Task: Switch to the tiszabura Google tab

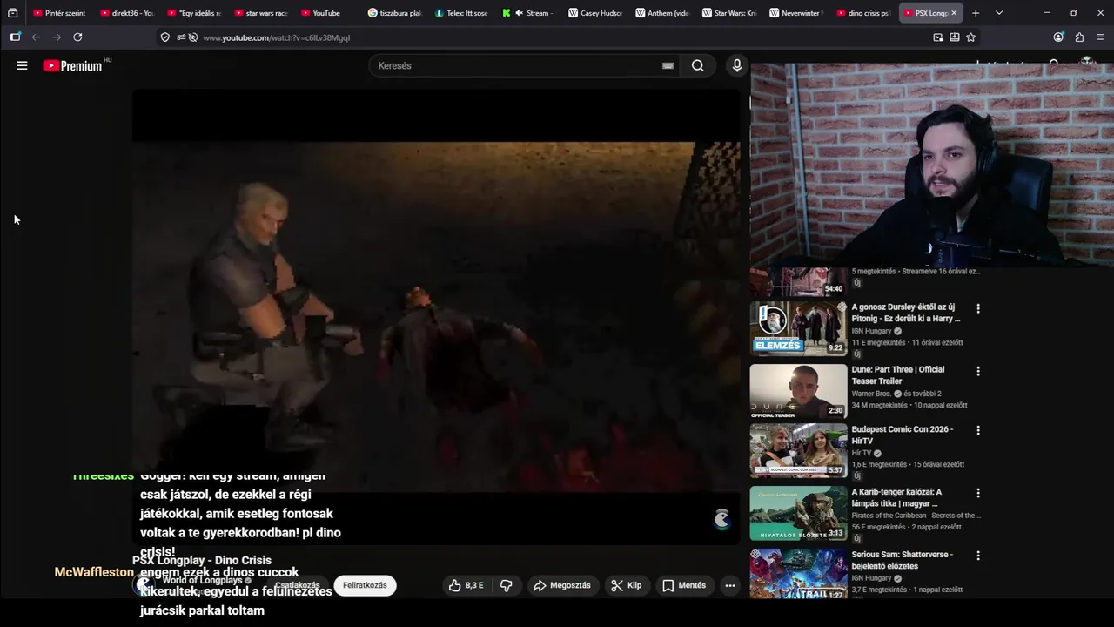Action: coord(395,13)
